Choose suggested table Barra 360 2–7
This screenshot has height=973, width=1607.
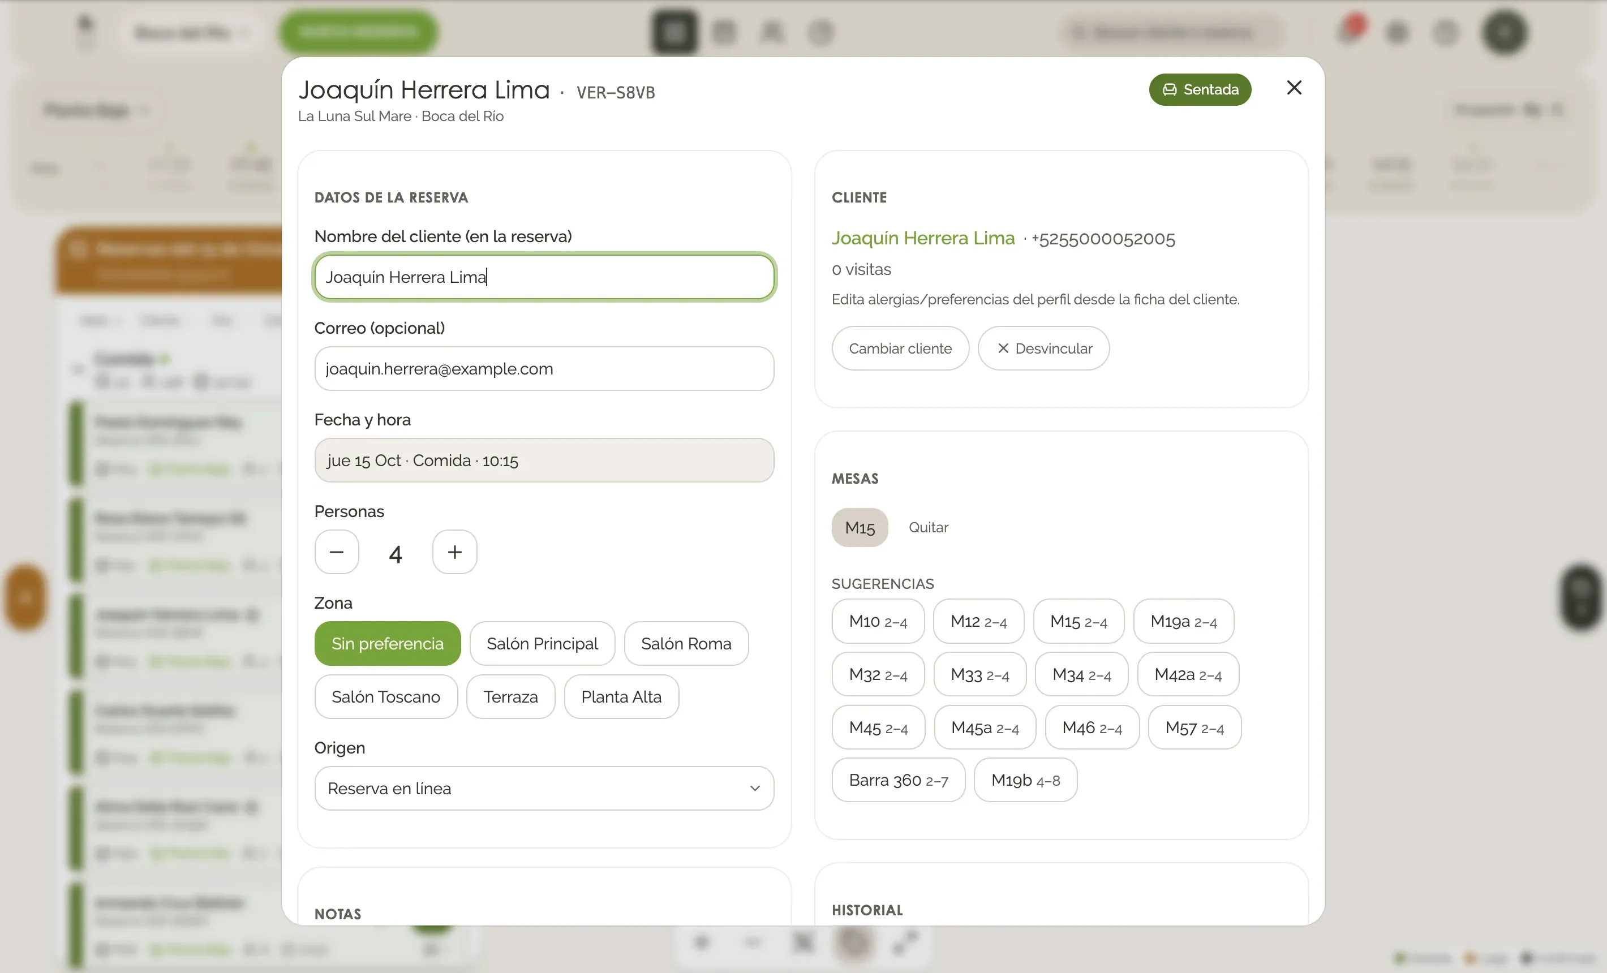coord(898,780)
